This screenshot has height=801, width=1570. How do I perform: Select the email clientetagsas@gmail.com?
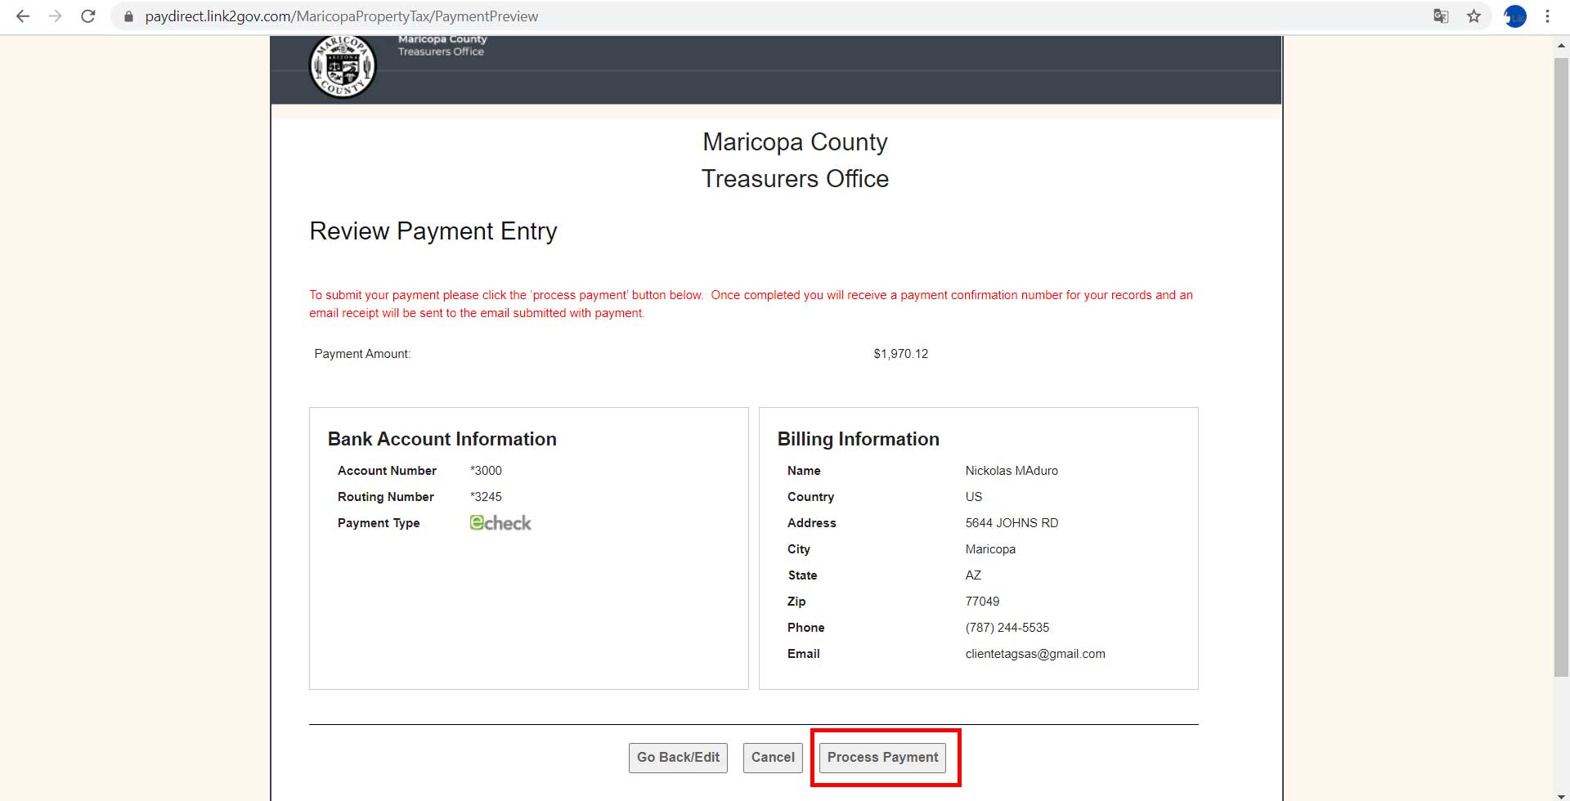[1035, 653]
